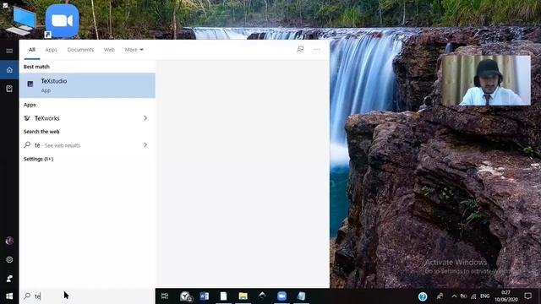Open the search options ellipsis menu

[317, 50]
